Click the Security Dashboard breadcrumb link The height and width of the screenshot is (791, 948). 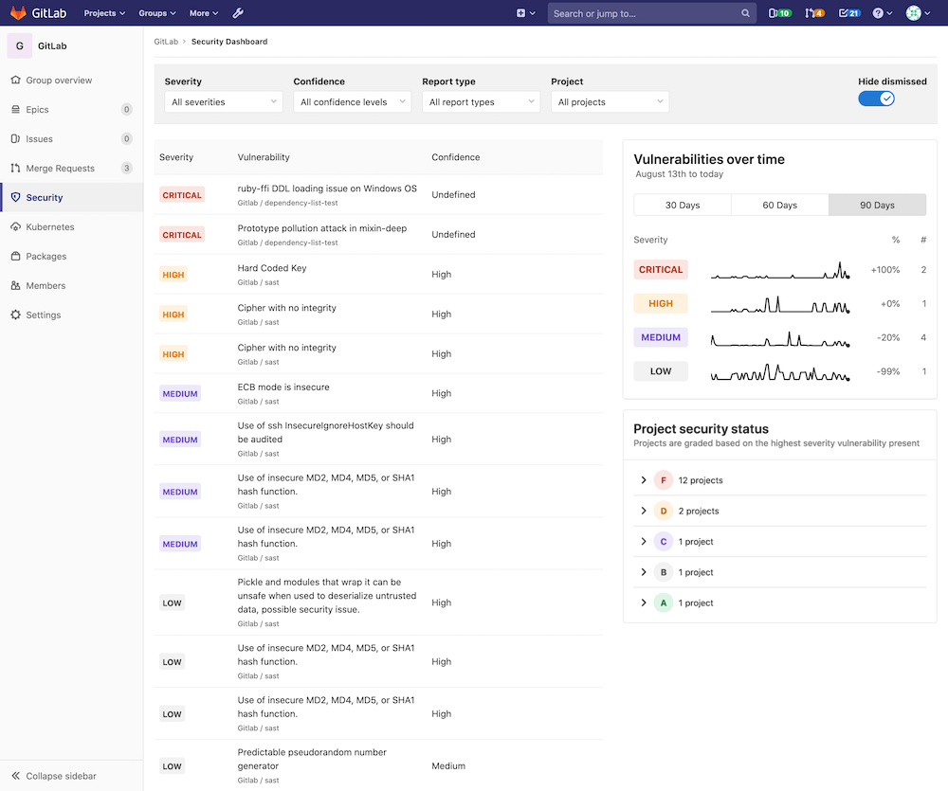[x=228, y=42]
